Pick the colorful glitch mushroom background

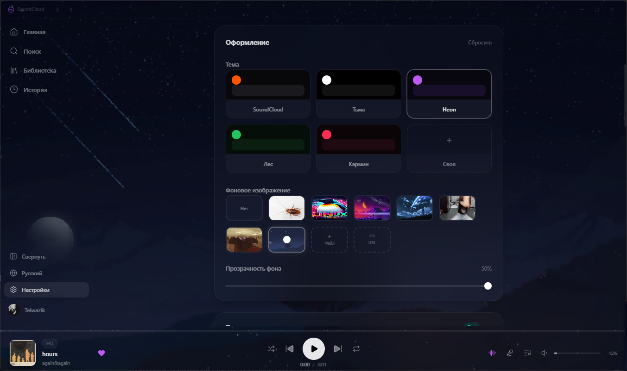pyautogui.click(x=329, y=208)
